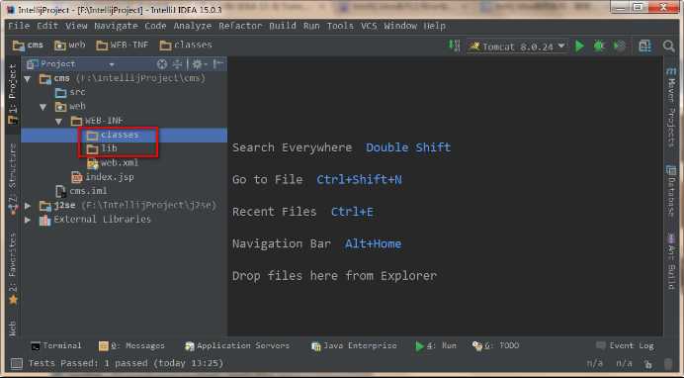
Task: Hide Project panel with the hide icon
Action: 218,64
